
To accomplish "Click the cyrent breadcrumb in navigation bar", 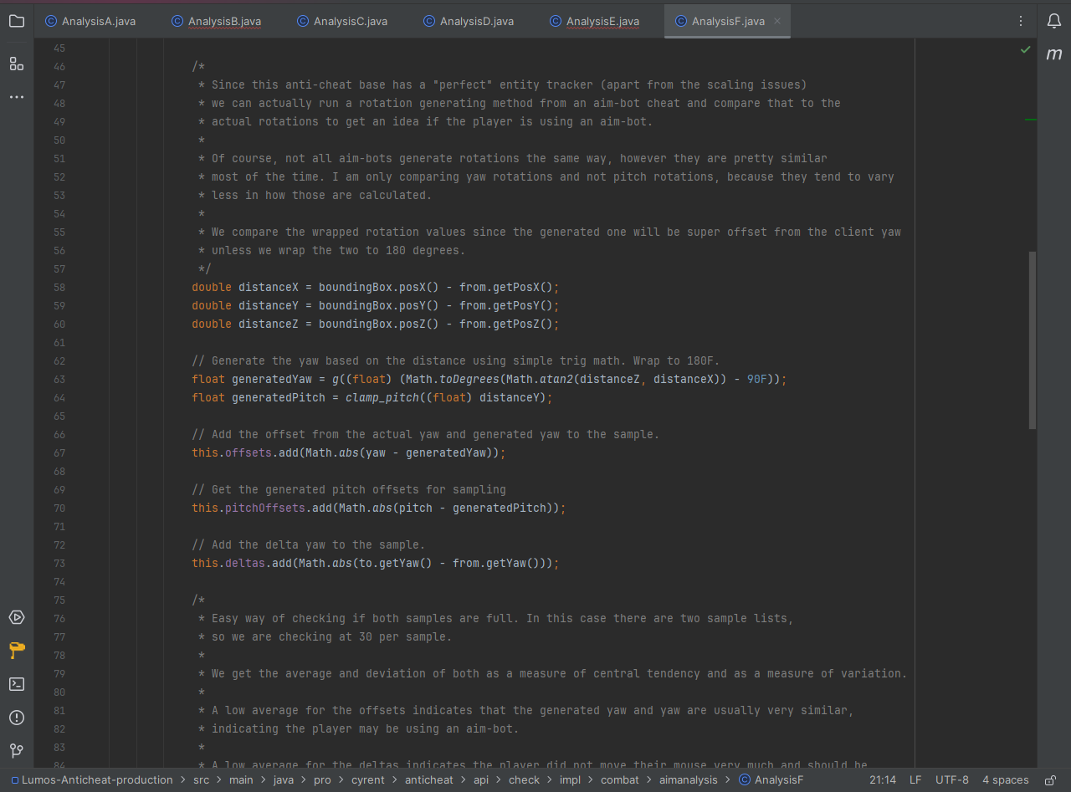I will [368, 780].
